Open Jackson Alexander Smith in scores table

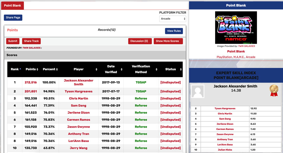[78, 82]
